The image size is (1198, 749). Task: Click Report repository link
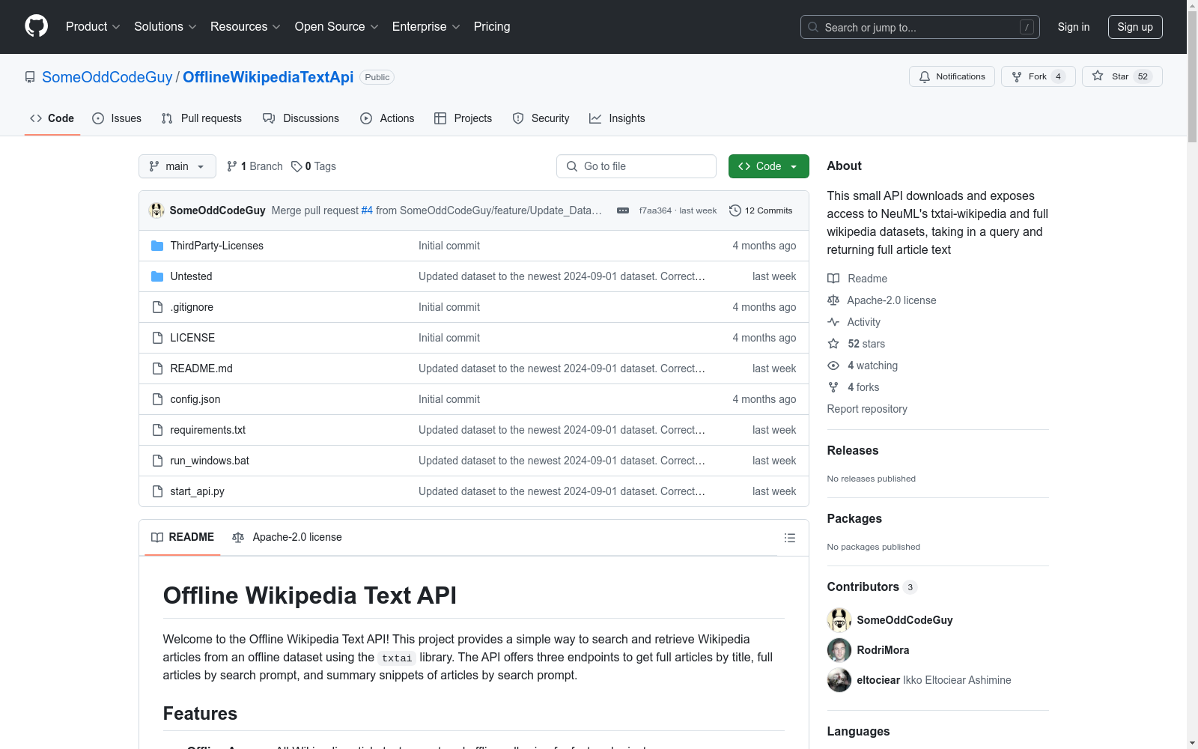click(867, 409)
